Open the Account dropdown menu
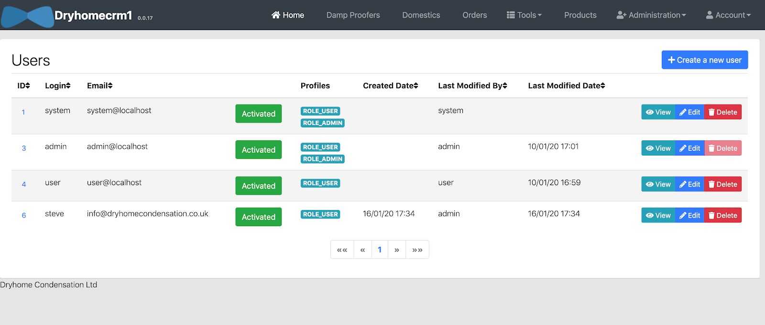 pos(728,15)
